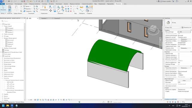Switch to the Конструкция ribbon tab

18,4
